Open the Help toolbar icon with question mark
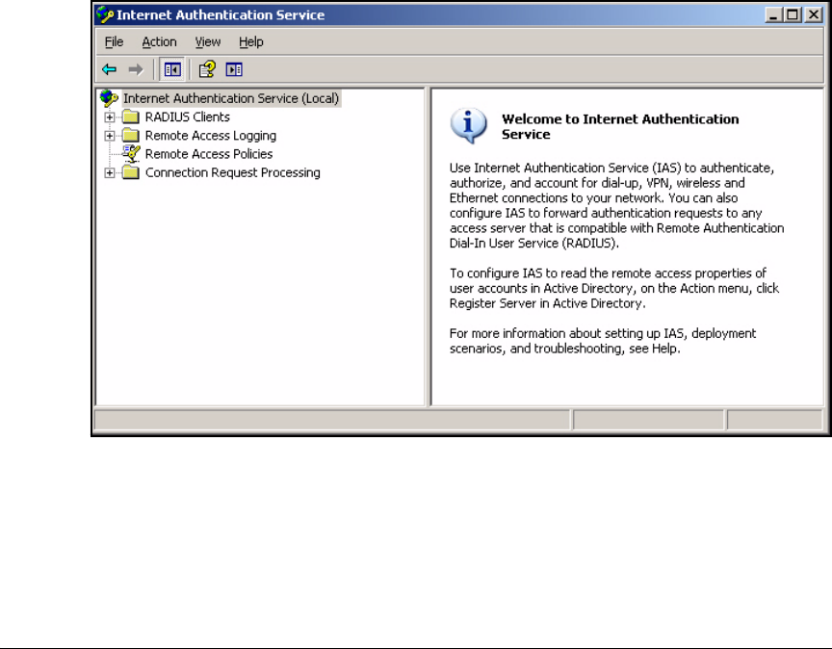 tap(207, 69)
